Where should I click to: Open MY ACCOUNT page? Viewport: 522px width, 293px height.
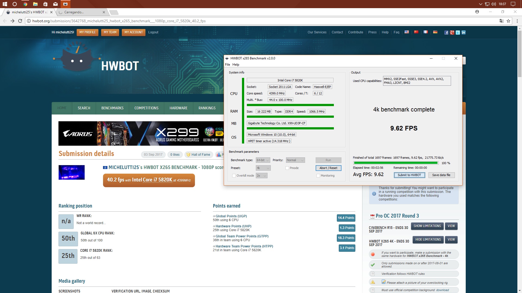(x=133, y=32)
